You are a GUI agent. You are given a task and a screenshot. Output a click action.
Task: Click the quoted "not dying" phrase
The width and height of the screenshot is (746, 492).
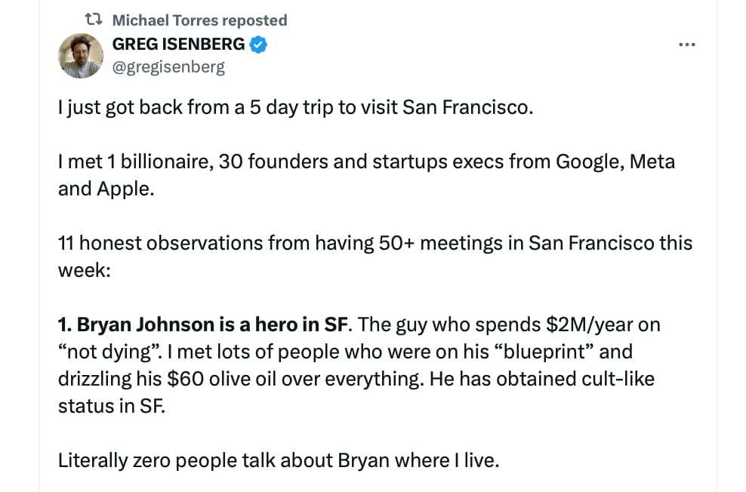click(x=110, y=352)
